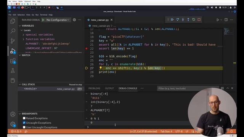Viewport: 244px width, 137px height.
Task: Open Run and Debug more actions menu
Action: pyautogui.click(x=80, y=20)
